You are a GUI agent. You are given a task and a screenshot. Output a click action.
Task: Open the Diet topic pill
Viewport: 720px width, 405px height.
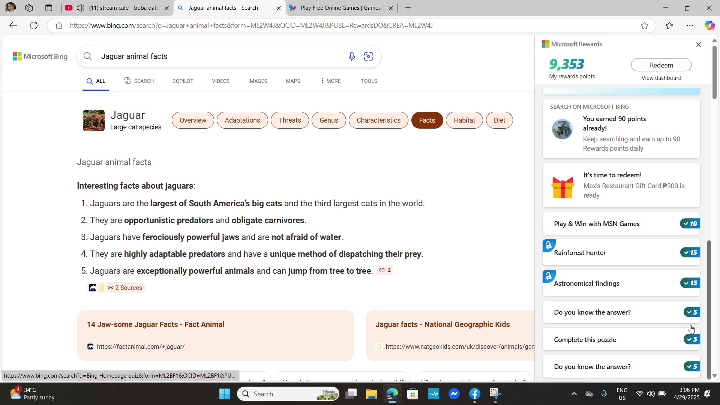[x=499, y=120]
